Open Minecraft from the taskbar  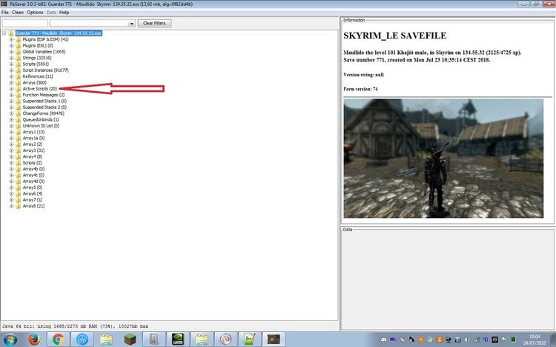[x=130, y=340]
